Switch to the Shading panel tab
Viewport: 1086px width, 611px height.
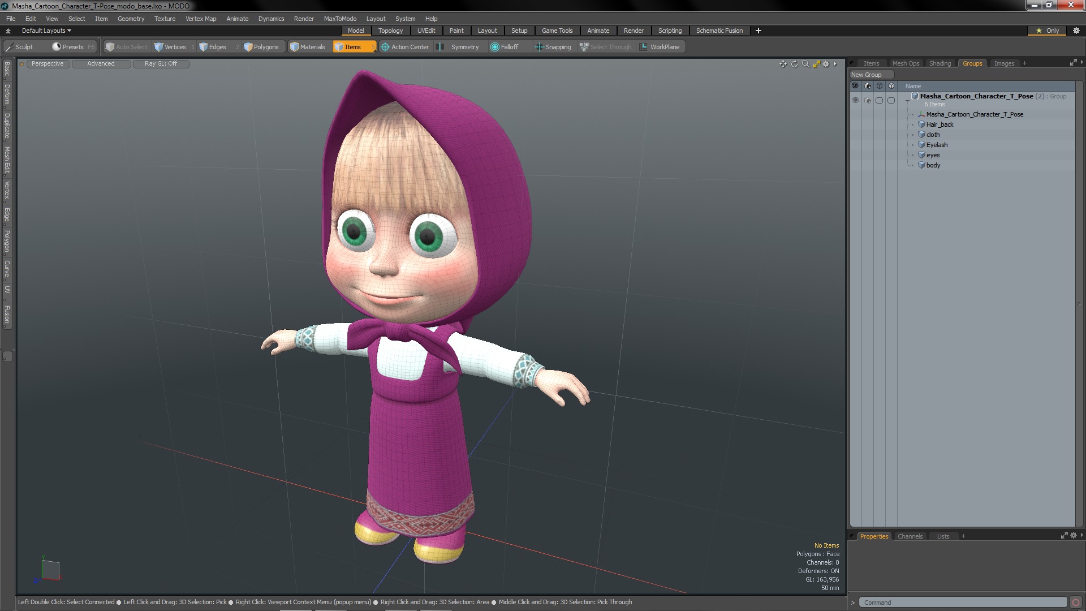940,63
